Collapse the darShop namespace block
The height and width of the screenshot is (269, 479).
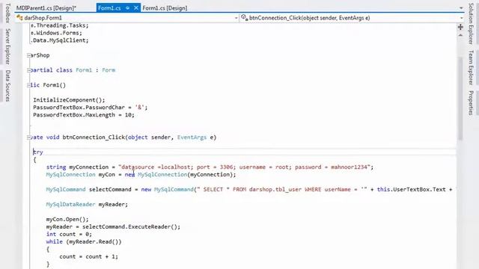click(x=28, y=55)
